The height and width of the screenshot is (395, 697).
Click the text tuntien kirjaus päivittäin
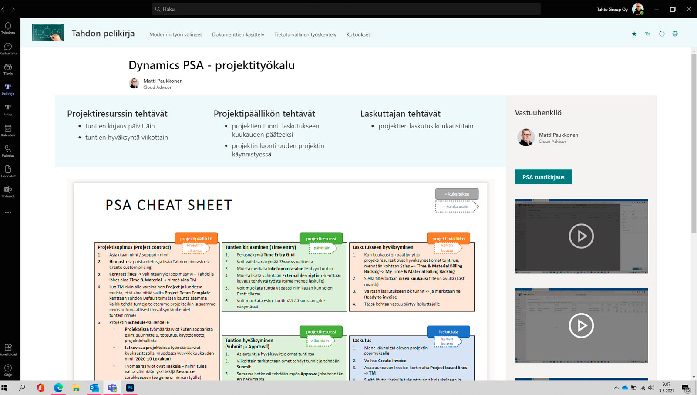120,126
